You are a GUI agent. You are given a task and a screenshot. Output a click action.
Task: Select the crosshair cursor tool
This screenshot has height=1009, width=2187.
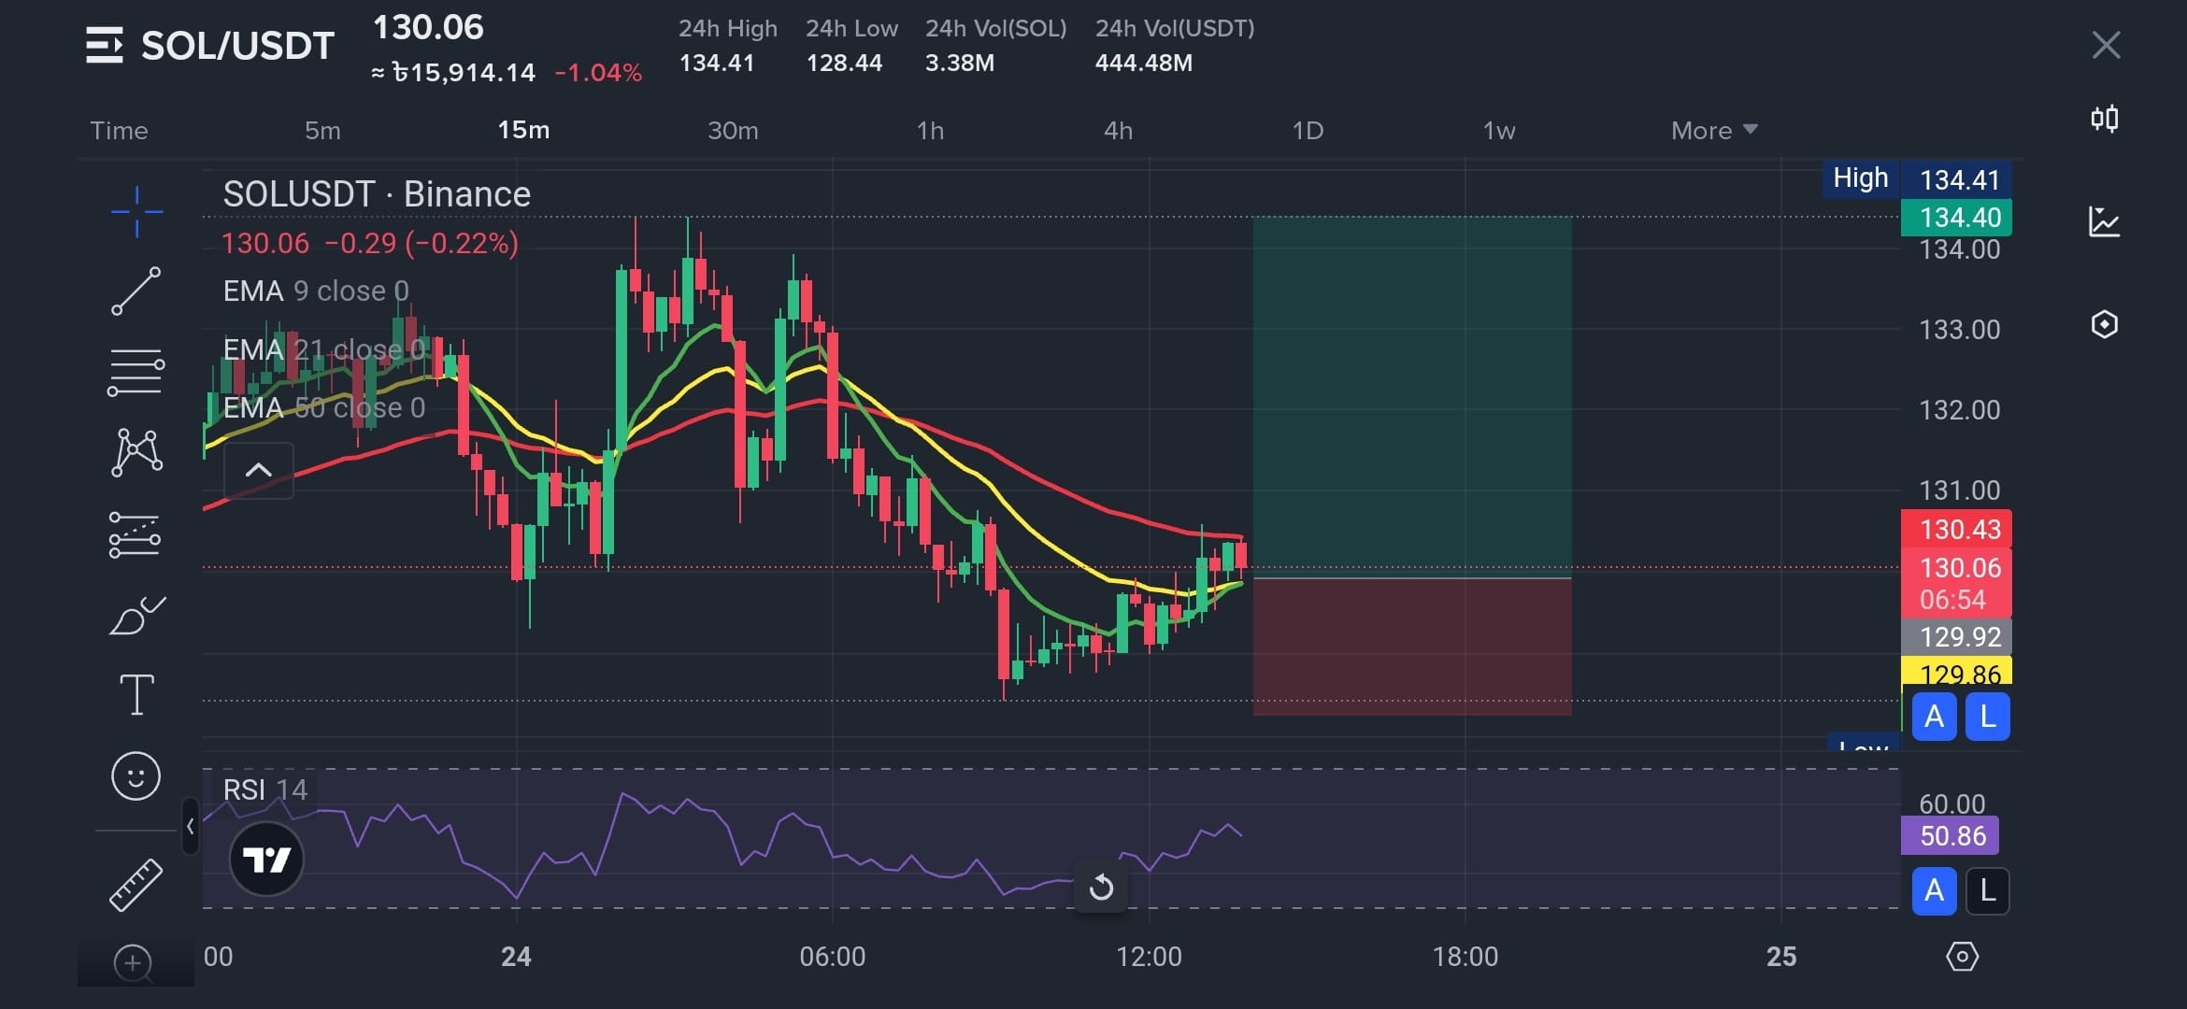(x=136, y=212)
